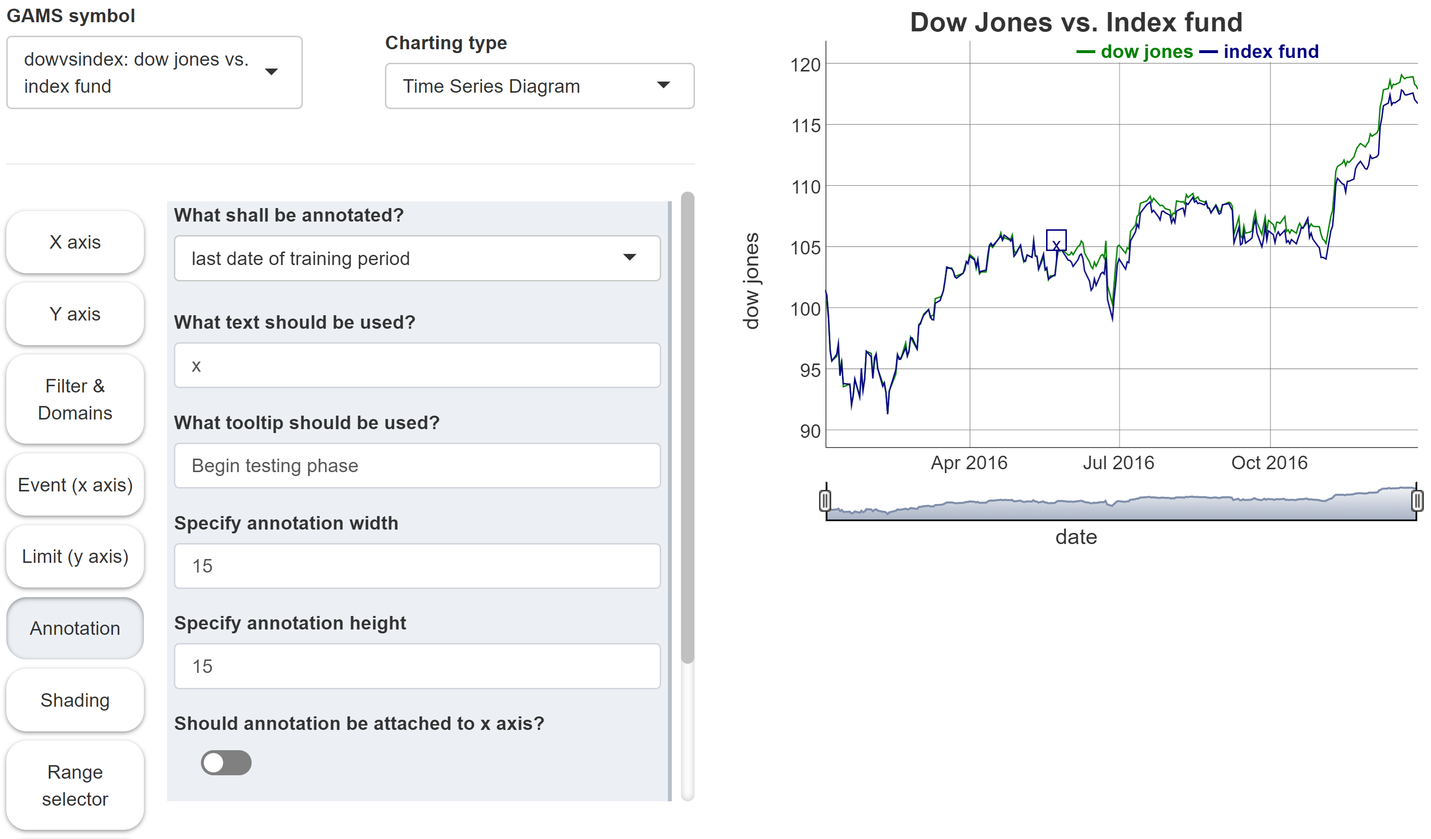
Task: Open the GAMS symbol dropdown
Action: pyautogui.click(x=154, y=73)
